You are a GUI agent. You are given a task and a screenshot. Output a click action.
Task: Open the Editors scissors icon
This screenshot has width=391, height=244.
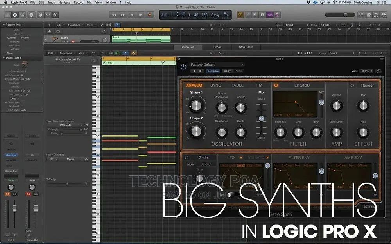(55, 15)
